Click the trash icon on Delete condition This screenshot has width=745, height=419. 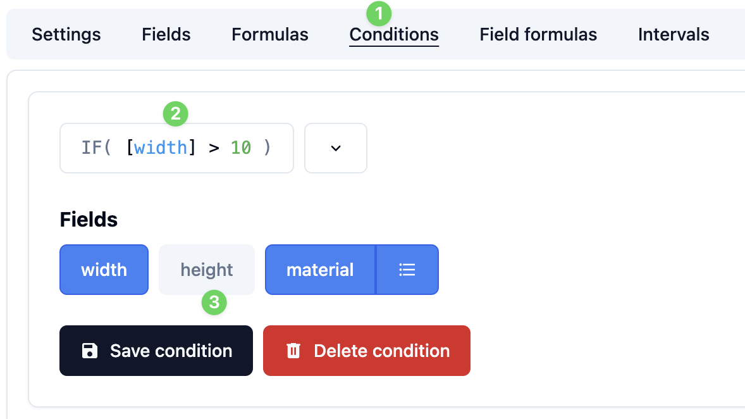pyautogui.click(x=292, y=351)
